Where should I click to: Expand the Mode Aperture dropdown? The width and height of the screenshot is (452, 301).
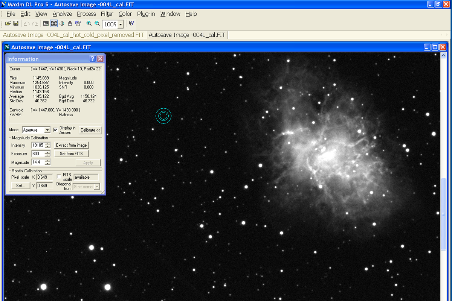click(47, 130)
